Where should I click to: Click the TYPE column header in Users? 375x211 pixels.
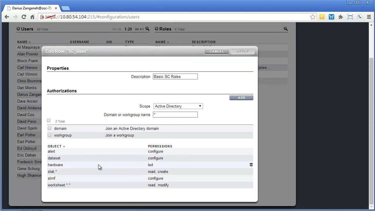pos(129,42)
